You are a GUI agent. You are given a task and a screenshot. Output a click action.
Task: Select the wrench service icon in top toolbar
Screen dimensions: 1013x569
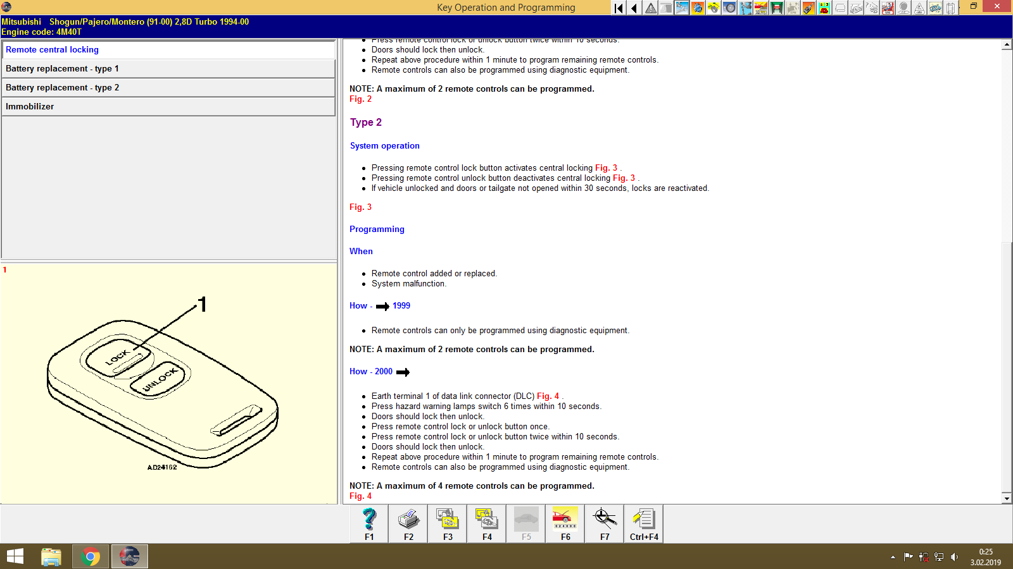[x=681, y=8]
